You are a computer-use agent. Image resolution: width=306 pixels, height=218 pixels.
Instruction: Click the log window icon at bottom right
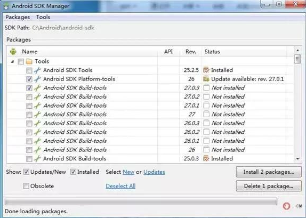pos(299,206)
